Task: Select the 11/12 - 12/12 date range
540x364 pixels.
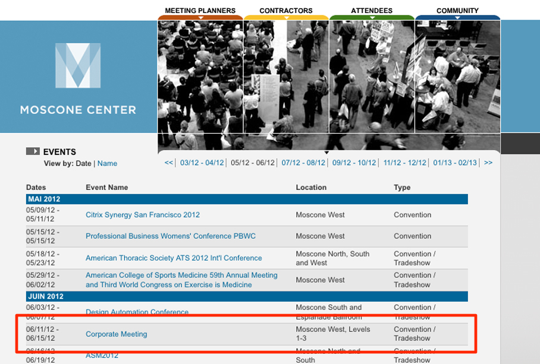Action: 405,163
